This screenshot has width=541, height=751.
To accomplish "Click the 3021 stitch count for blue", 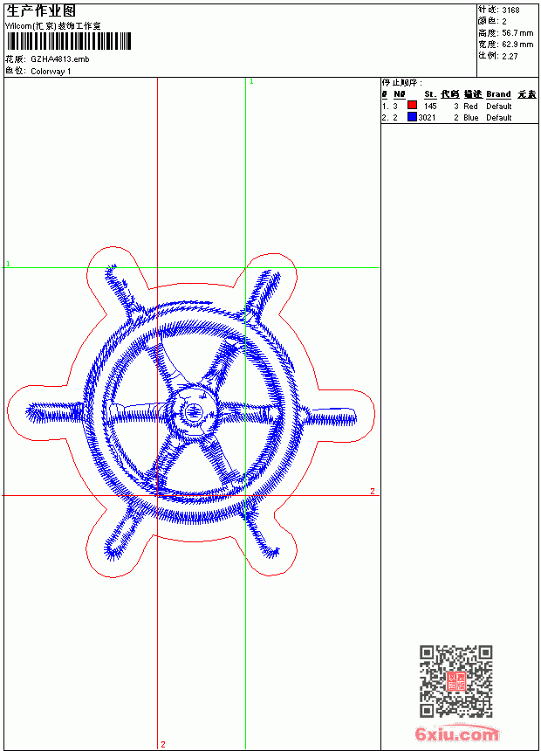I will (x=427, y=118).
